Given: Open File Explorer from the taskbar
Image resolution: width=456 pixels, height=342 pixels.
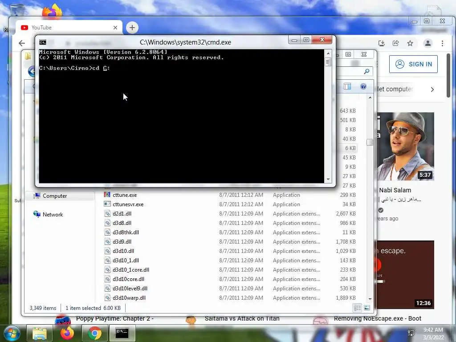Looking at the screenshot, I should tap(39, 333).
